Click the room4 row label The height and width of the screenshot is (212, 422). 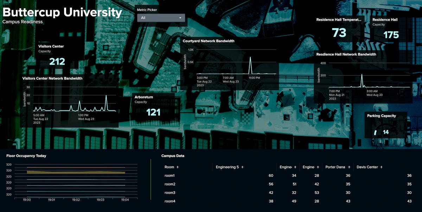[x=170, y=201]
